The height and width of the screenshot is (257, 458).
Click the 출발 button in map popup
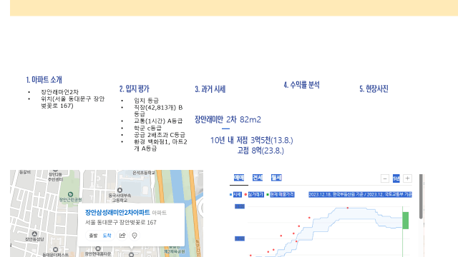93,236
